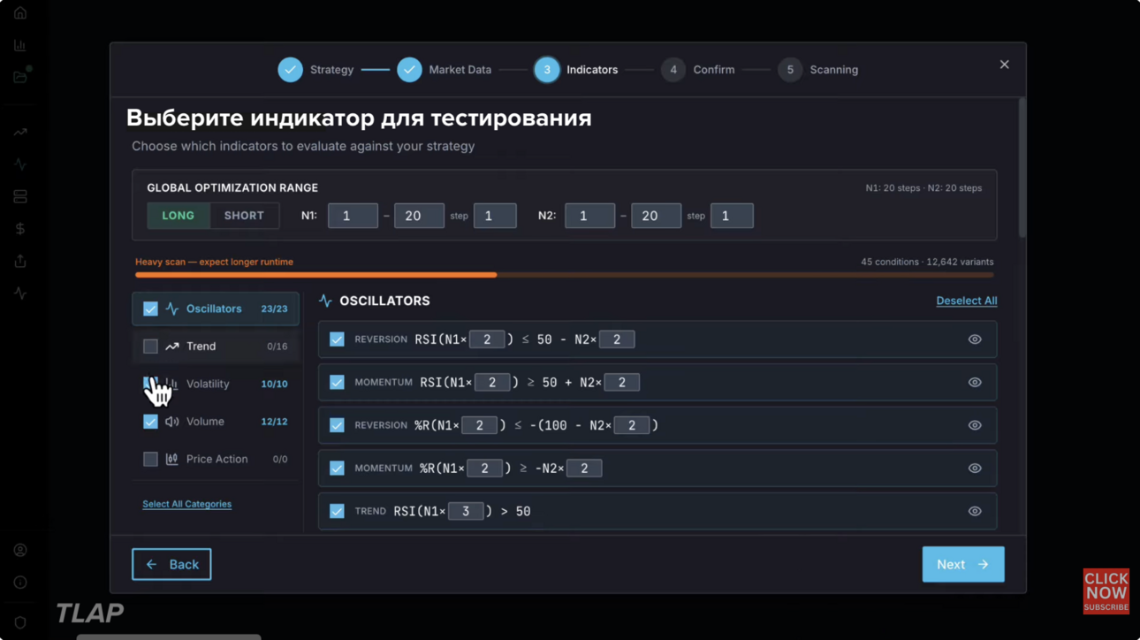This screenshot has height=640, width=1140.
Task: Uncheck the TREND RSI > 50 checkbox
Action: (337, 511)
